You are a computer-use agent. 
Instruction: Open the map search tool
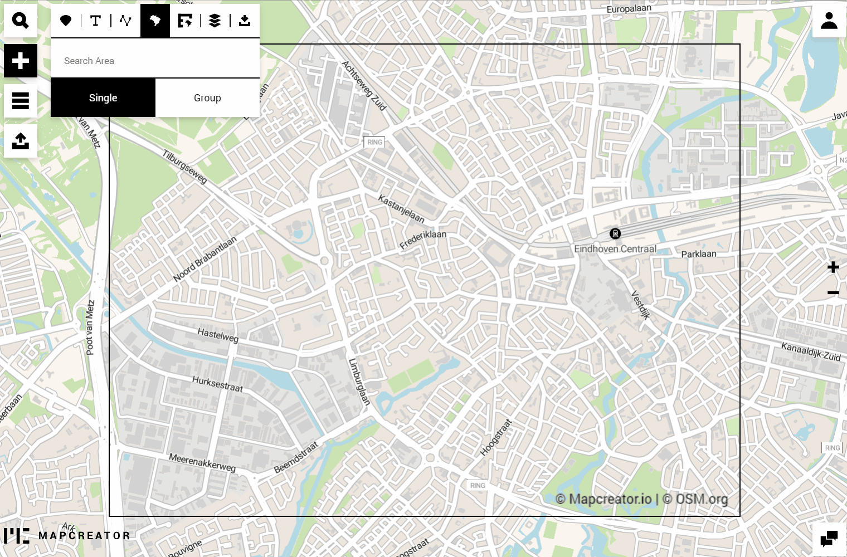(x=21, y=21)
